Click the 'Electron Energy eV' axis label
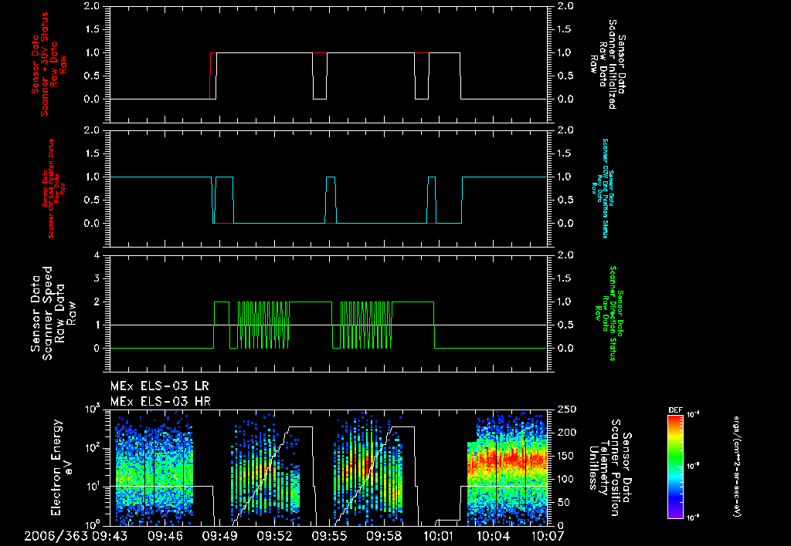The width and height of the screenshot is (791, 546). (x=62, y=467)
